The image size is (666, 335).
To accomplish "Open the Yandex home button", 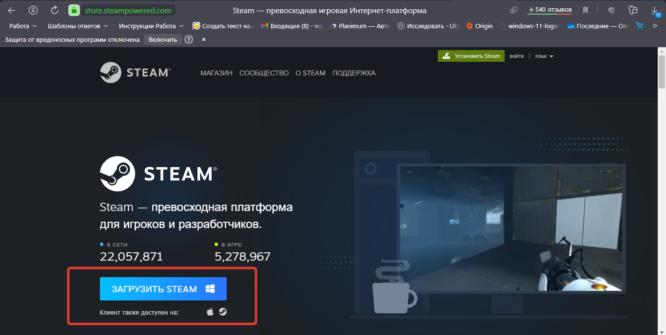I will (33, 10).
